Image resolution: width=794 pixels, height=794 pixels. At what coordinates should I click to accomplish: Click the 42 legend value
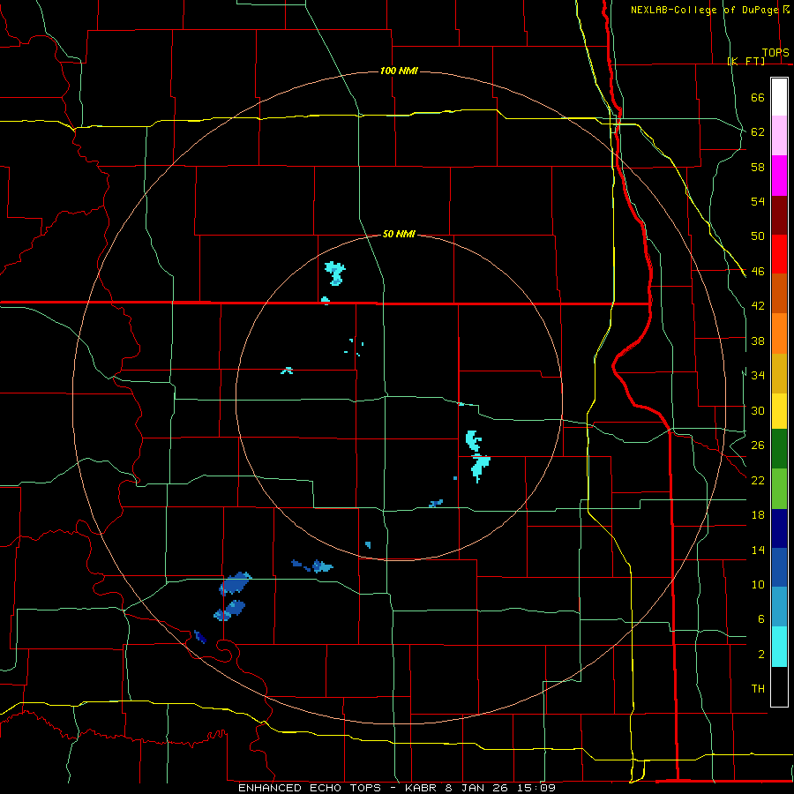pyautogui.click(x=758, y=306)
